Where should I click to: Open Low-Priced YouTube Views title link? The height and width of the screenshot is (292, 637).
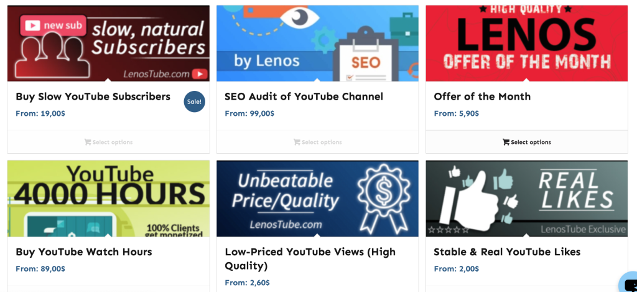310,258
